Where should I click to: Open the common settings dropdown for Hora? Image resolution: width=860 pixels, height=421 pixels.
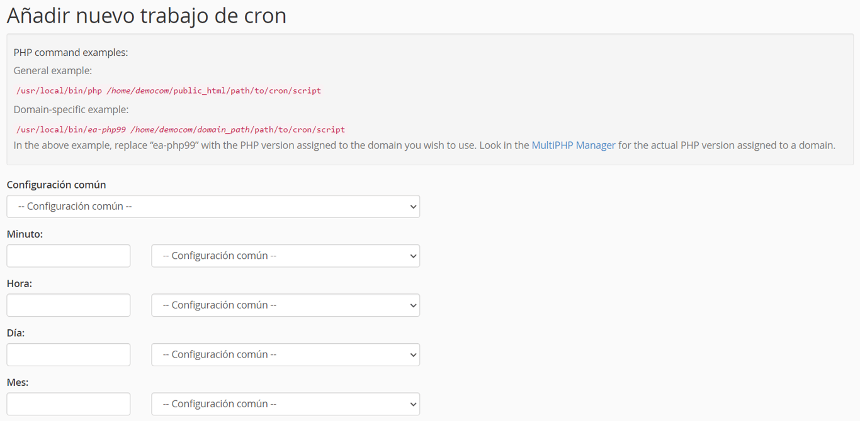point(285,305)
